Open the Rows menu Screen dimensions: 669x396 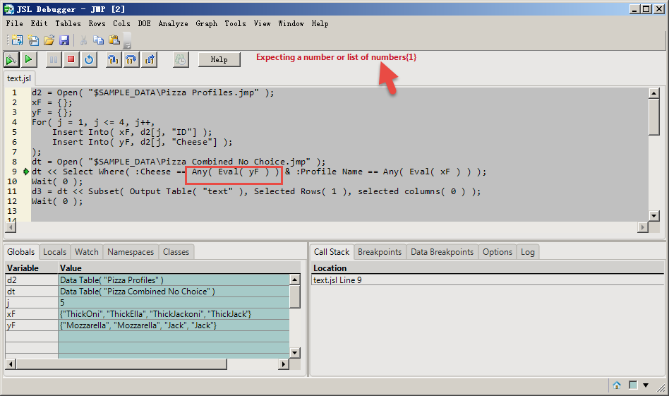[x=97, y=23]
